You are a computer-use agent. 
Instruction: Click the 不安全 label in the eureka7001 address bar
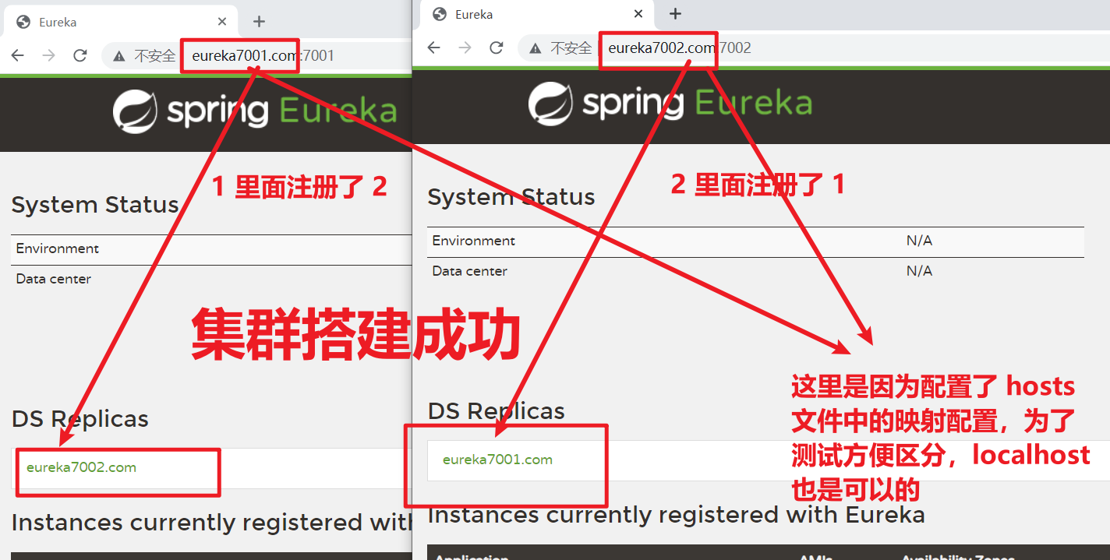154,56
